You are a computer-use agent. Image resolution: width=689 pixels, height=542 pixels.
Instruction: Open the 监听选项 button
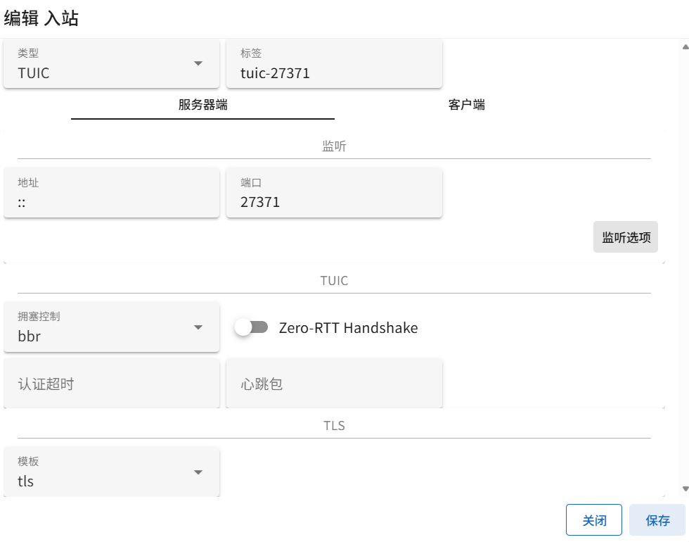(625, 237)
